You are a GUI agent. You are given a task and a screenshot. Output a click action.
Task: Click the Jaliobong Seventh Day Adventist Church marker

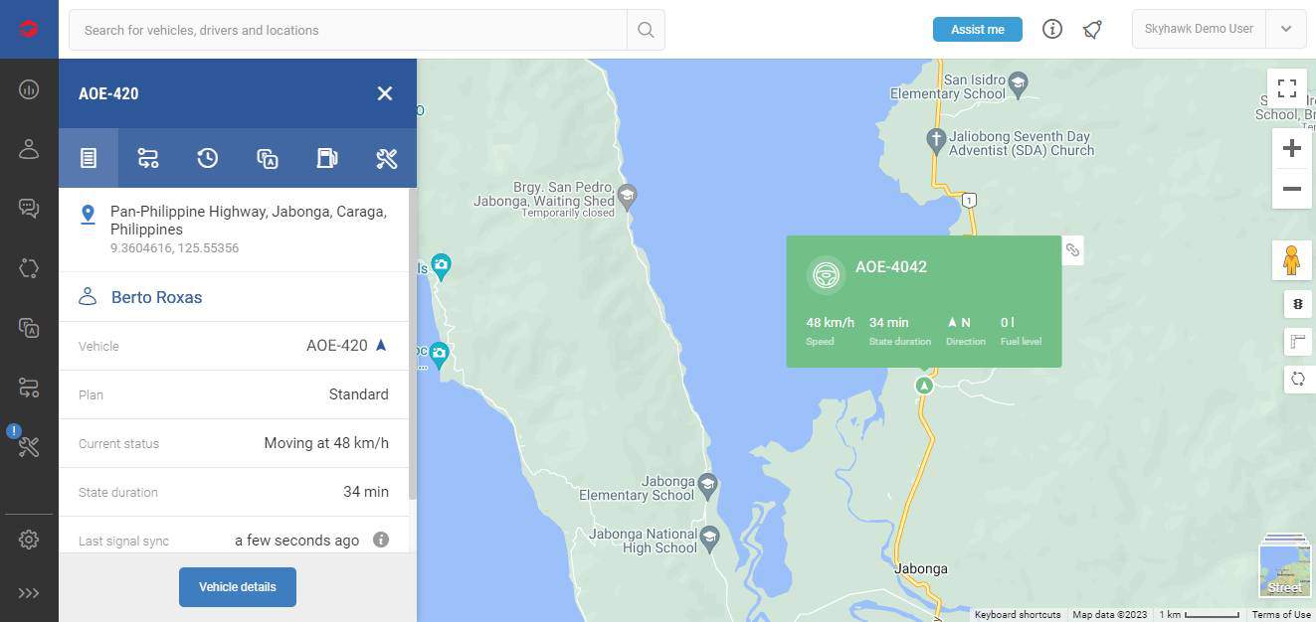click(935, 140)
